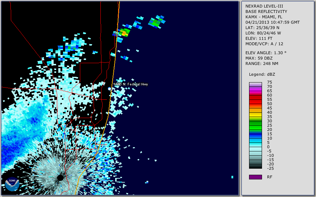
Task: Select the 'Legend: dBZ' heading
Action: point(262,74)
